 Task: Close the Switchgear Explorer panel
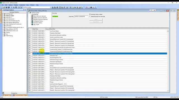pos(25,10)
